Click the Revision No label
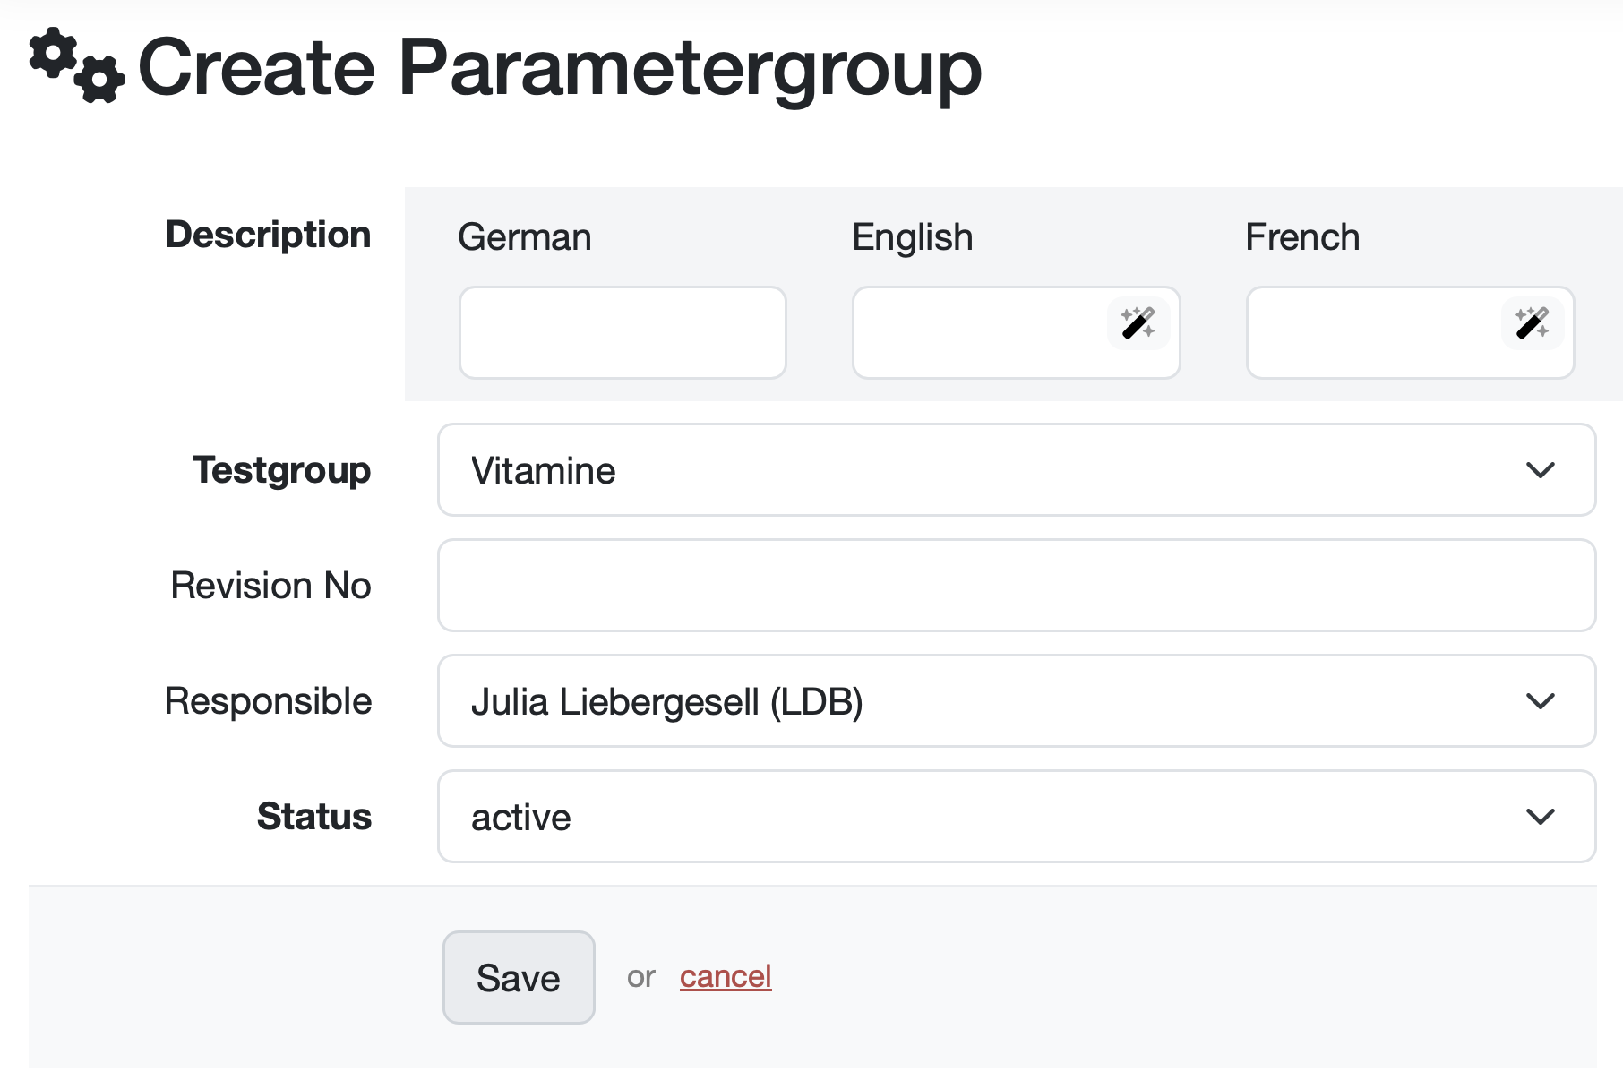 point(270,586)
